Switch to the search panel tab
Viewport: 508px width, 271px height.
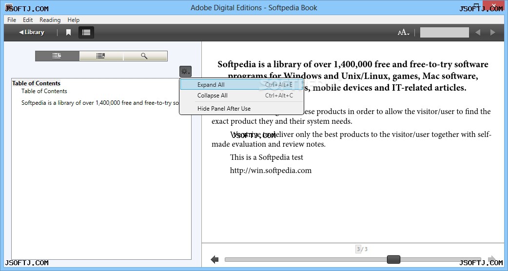tap(145, 56)
